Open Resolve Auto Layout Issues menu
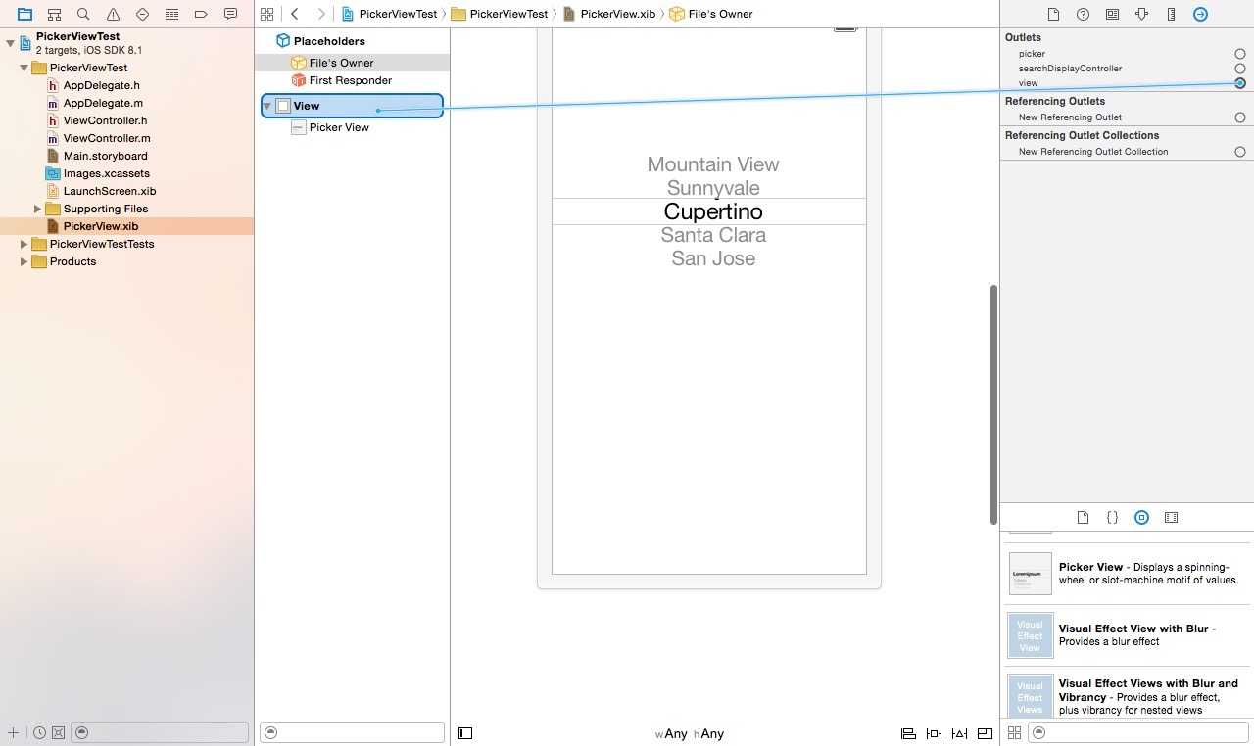Screen dimensions: 1254x746 tap(959, 733)
